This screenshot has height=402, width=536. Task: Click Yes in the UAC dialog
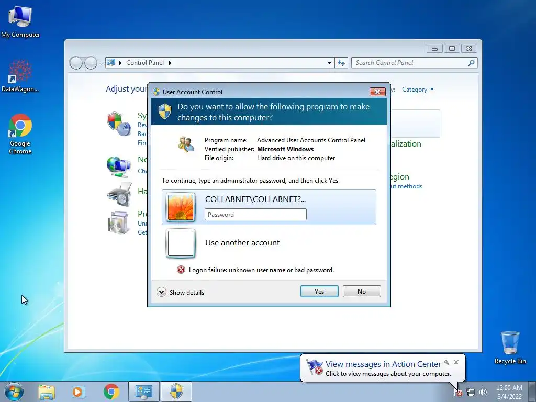pos(319,291)
